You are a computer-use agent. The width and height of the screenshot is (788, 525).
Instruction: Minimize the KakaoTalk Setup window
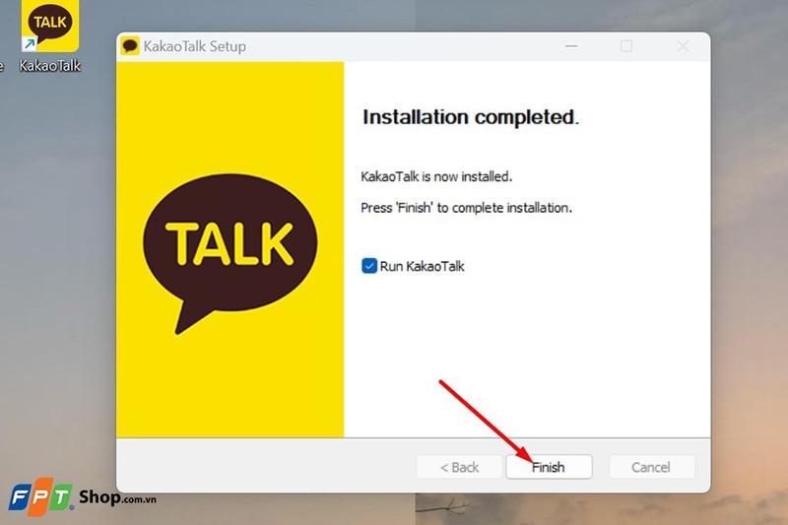click(x=571, y=46)
